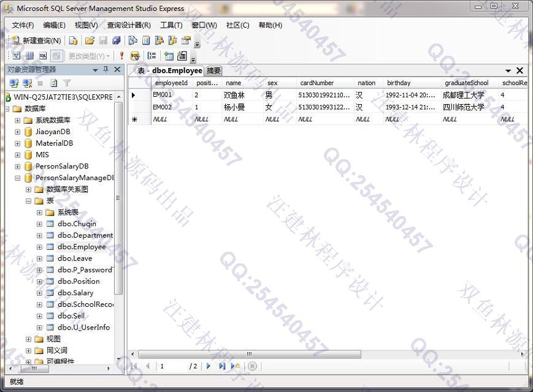The width and height of the screenshot is (533, 392).
Task: Select dbo.Department table in tree
Action: point(85,235)
